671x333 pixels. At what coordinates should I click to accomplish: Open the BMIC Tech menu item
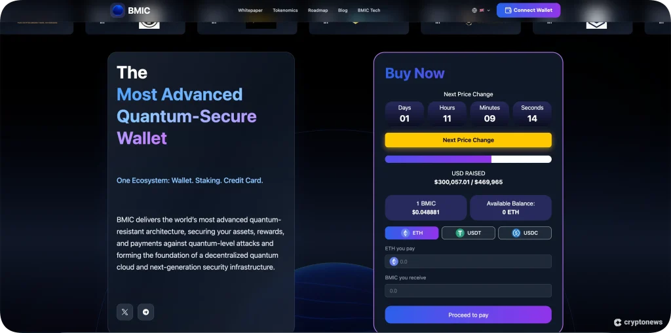[x=369, y=10]
